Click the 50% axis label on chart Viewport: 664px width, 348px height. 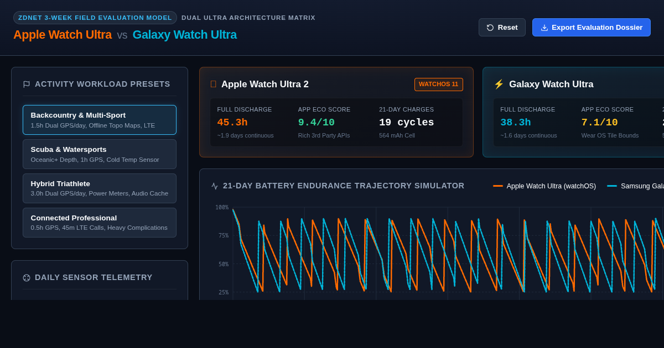point(224,264)
